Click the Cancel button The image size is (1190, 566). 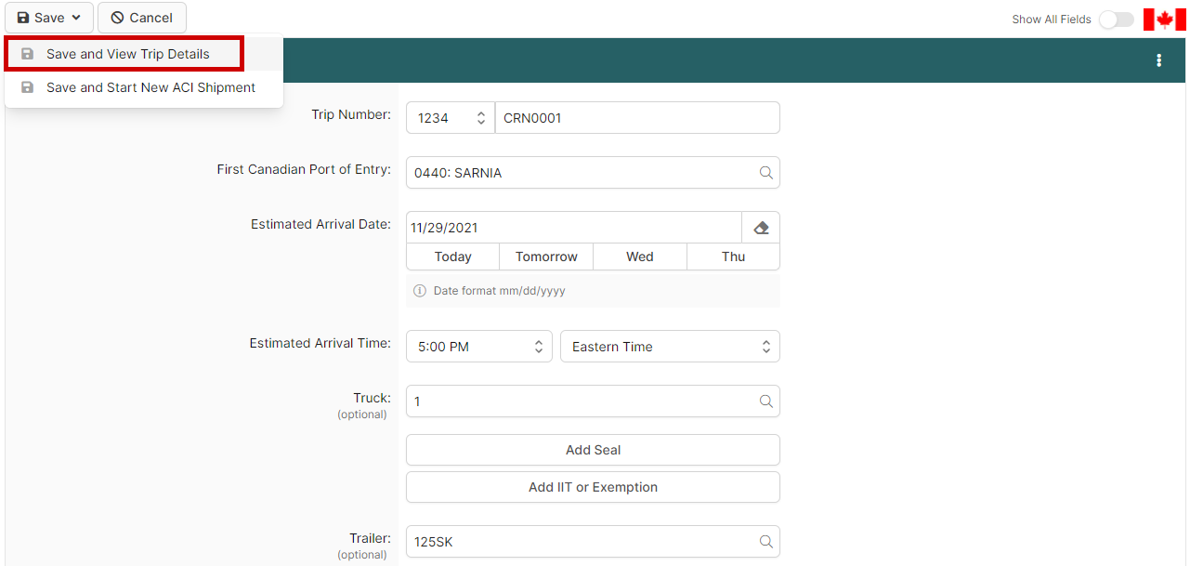142,18
